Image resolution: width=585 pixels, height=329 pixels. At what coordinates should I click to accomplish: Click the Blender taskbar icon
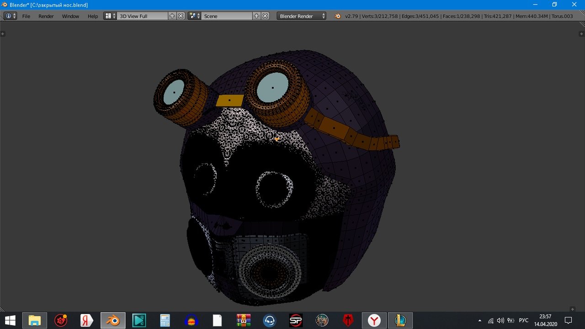[112, 320]
